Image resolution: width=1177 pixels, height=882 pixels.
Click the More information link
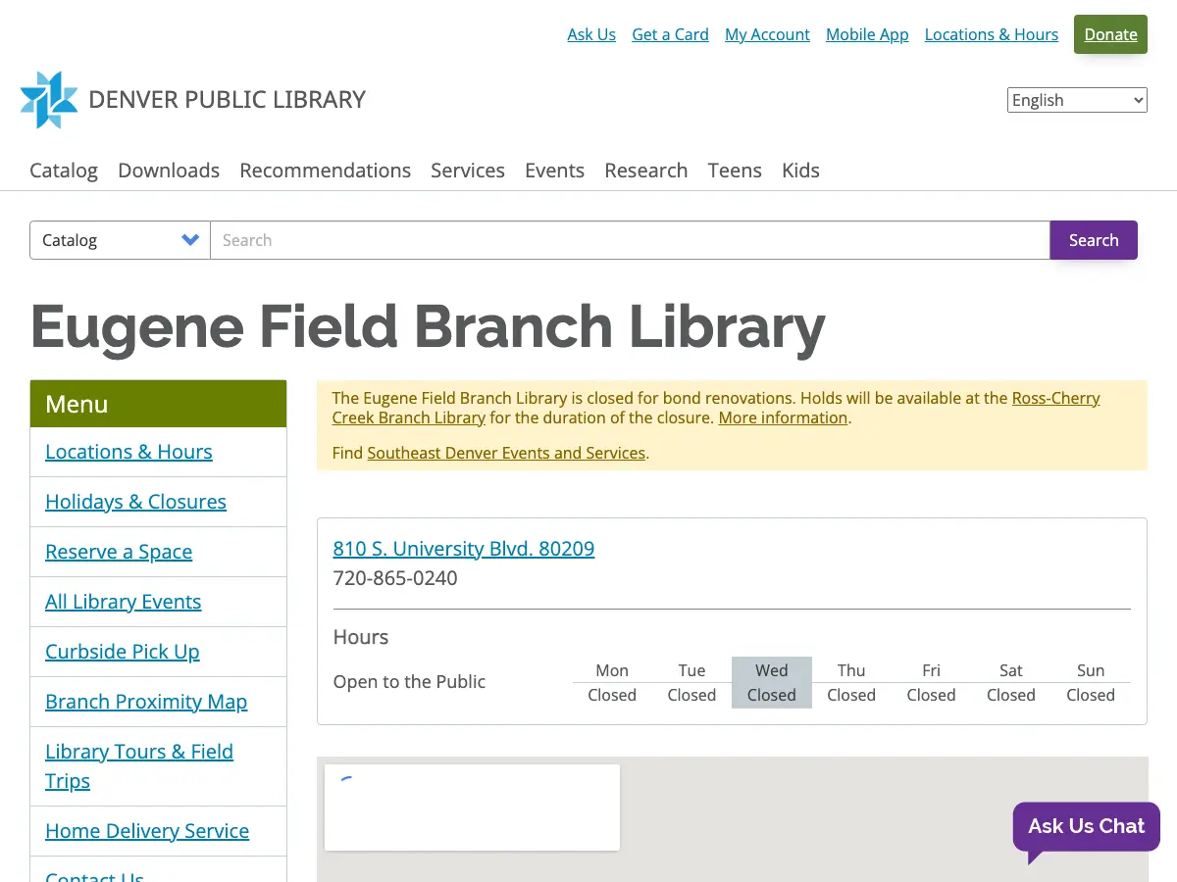pos(783,417)
